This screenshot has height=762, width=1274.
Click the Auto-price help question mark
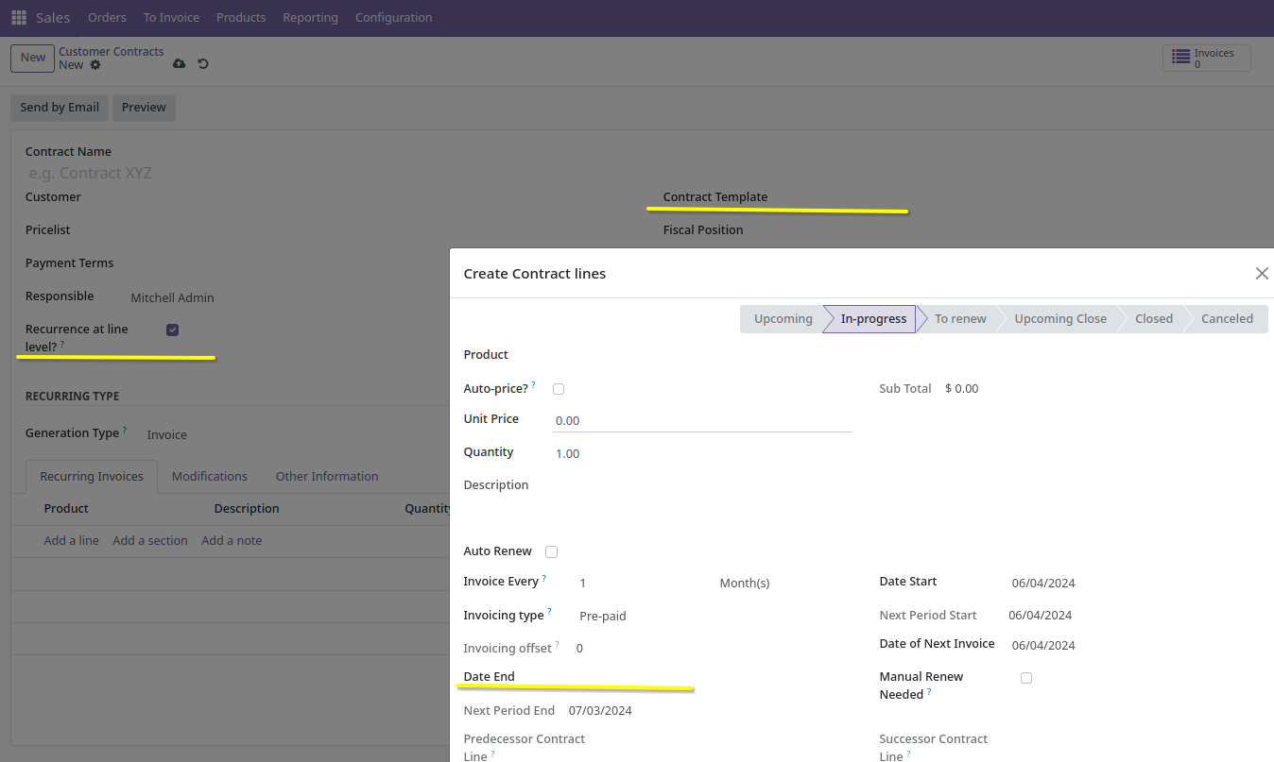(534, 384)
